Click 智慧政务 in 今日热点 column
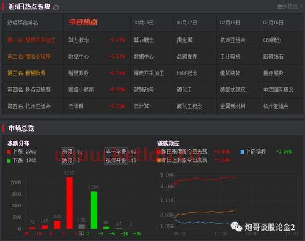Screen dimensions: 305x241 [x=79, y=73]
